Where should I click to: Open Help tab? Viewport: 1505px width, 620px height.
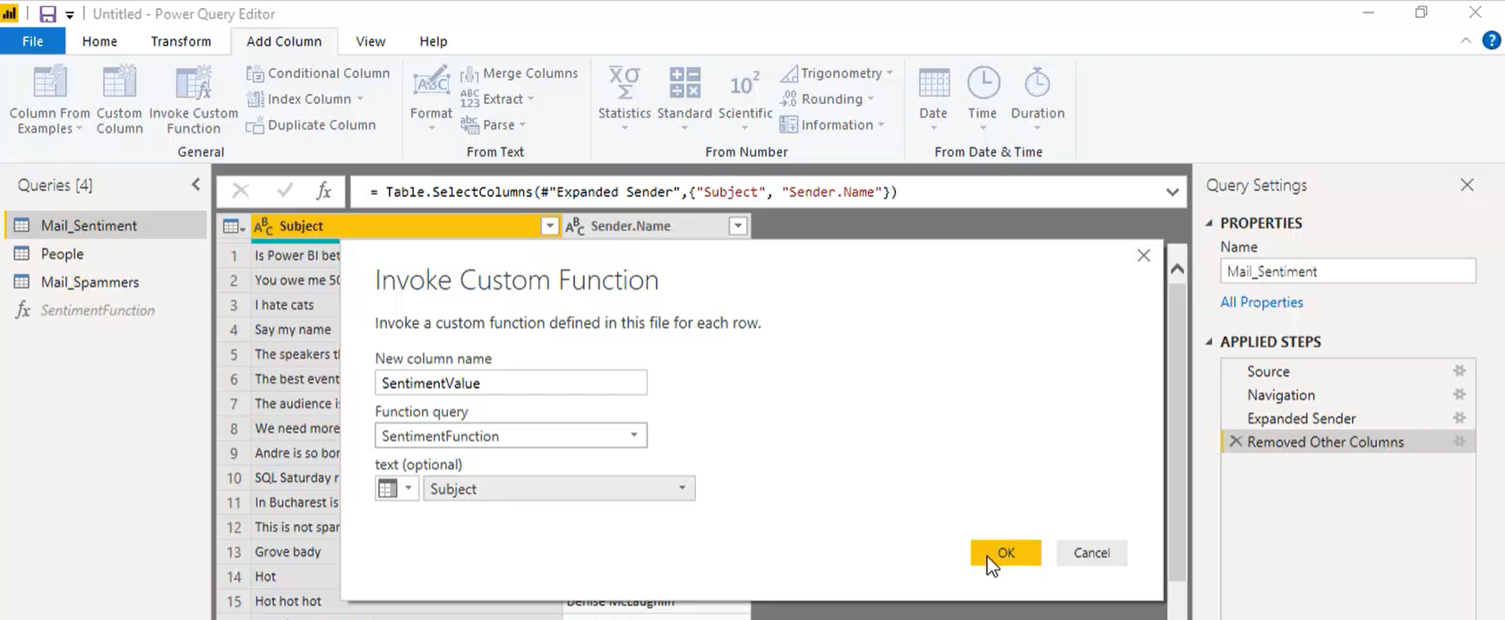434,41
